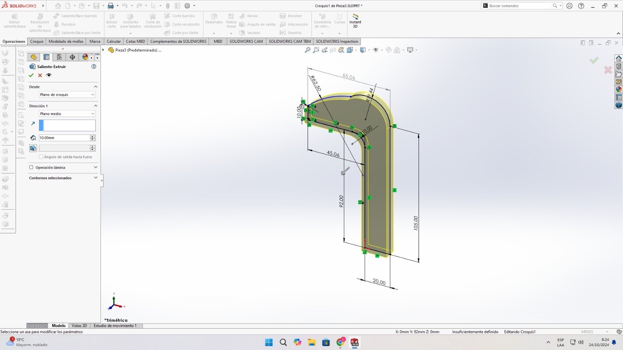Select Zoom to Fit in view toolbar

pos(307,50)
